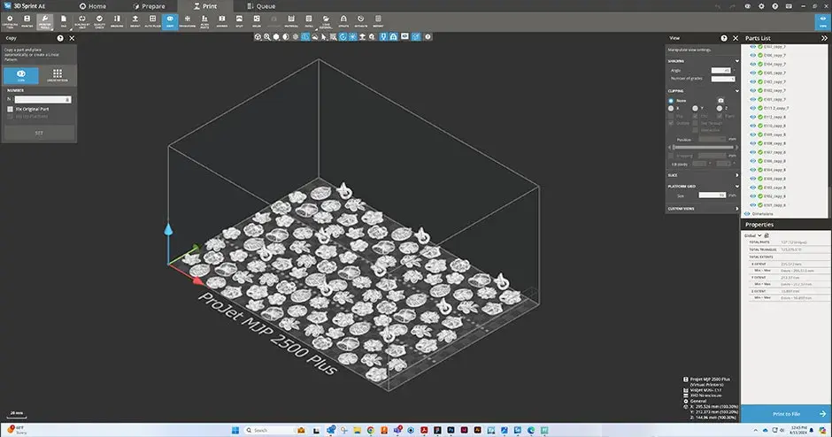
Task: Toggle Dimensions visibility eye icon
Action: (747, 214)
